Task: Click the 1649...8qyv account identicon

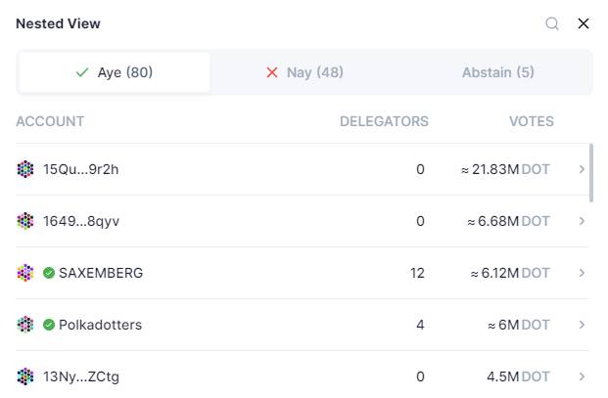Action: pos(25,221)
